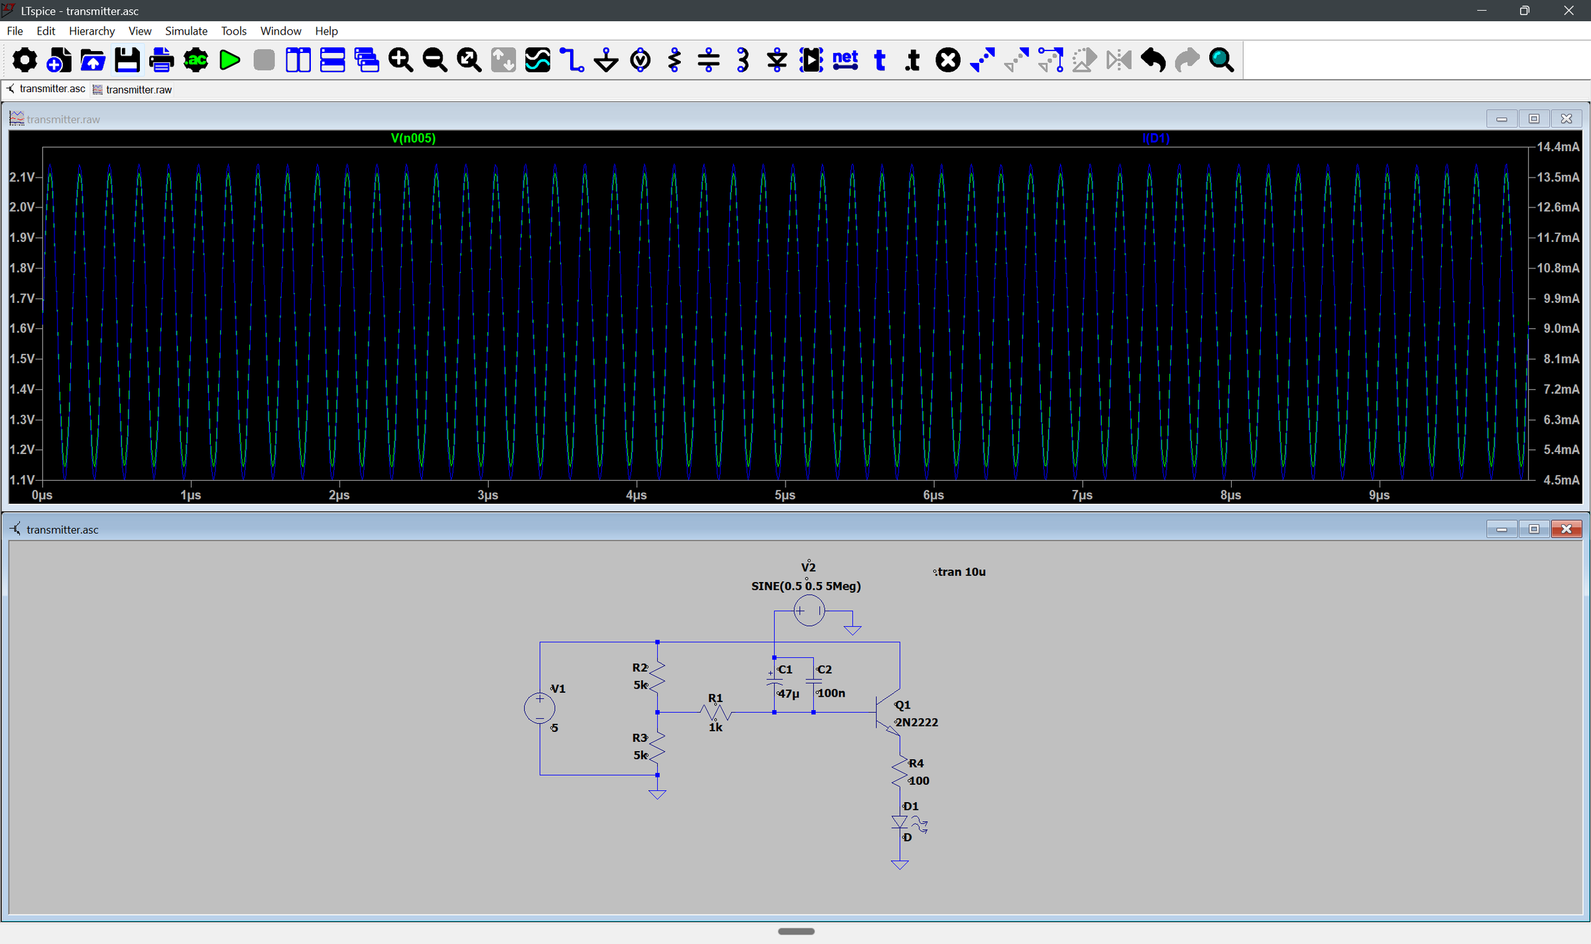Place a resistor from the toolbar
Viewport: 1591px width, 944px height.
[x=675, y=60]
